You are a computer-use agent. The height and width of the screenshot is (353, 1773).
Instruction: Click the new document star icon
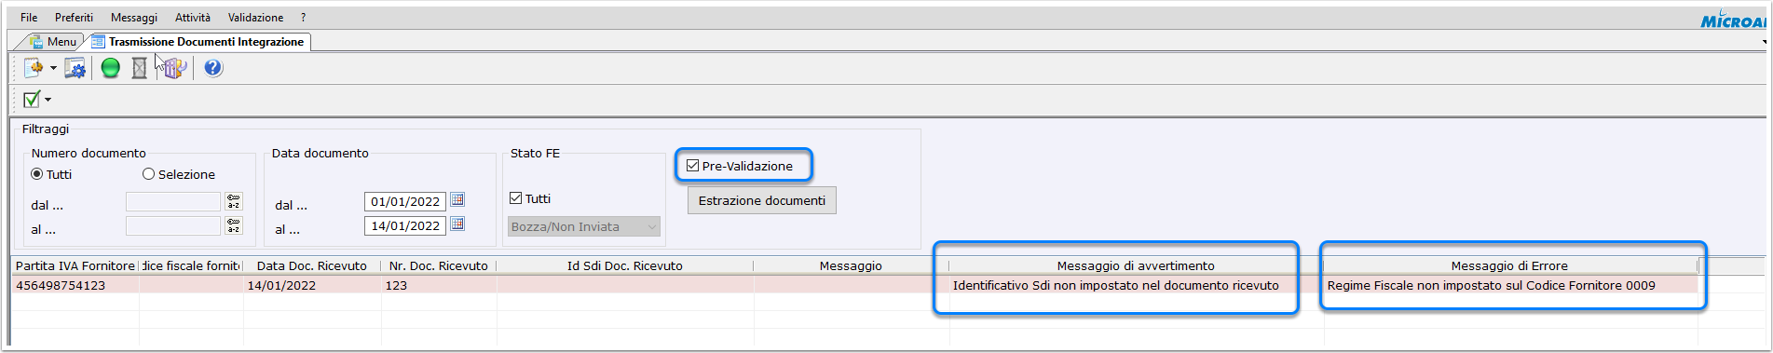pyautogui.click(x=34, y=67)
